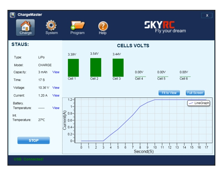Click the Current(A) axis label
Screen dimensions: 223x176
click(x=65, y=120)
